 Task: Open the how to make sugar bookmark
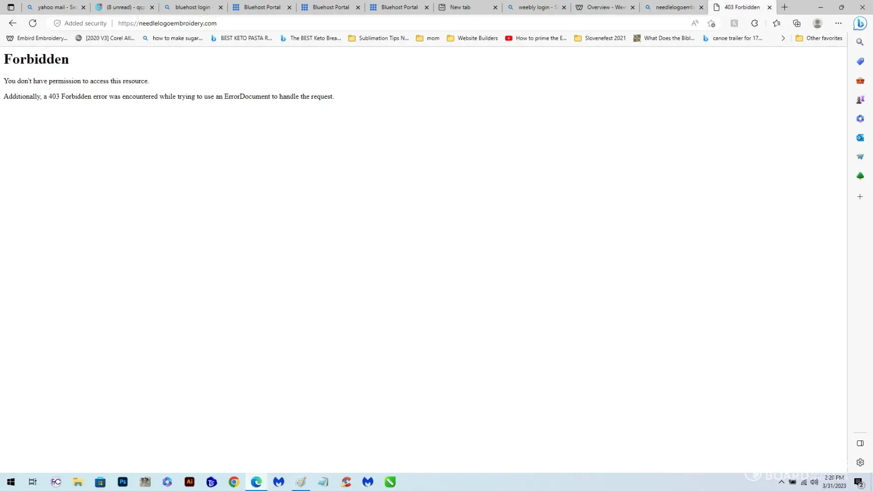tap(172, 38)
